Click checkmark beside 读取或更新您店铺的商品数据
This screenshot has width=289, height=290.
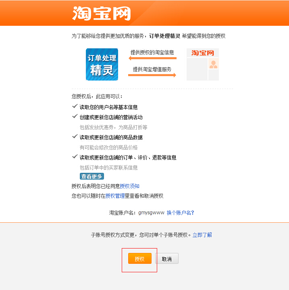click(x=75, y=136)
